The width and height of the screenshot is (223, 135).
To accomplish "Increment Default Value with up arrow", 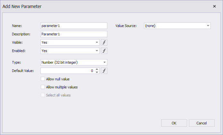I will click(97, 69).
